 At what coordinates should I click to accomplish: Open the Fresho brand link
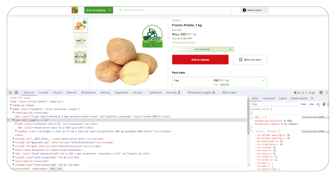(x=176, y=20)
